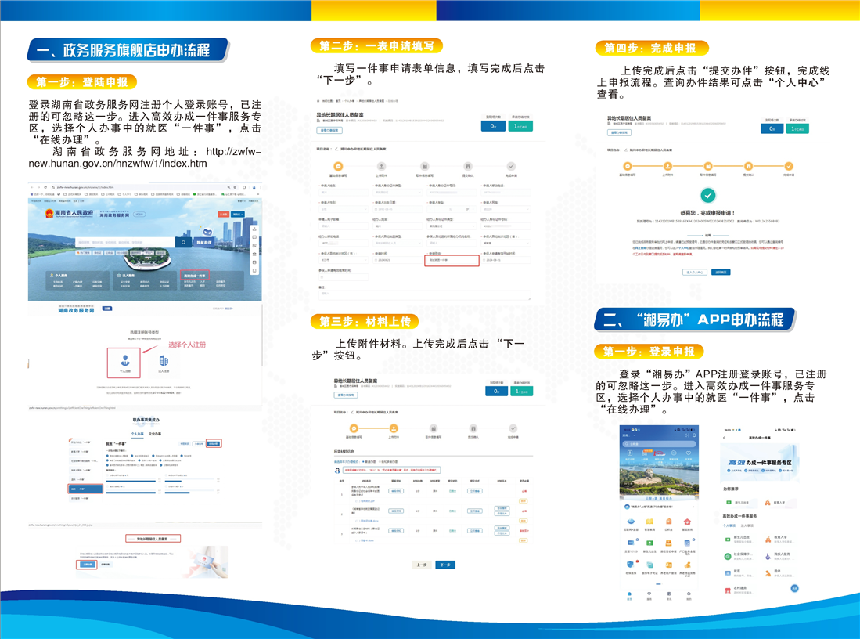
Task: Switch to the 企业办事 tab
Action: coord(155,435)
